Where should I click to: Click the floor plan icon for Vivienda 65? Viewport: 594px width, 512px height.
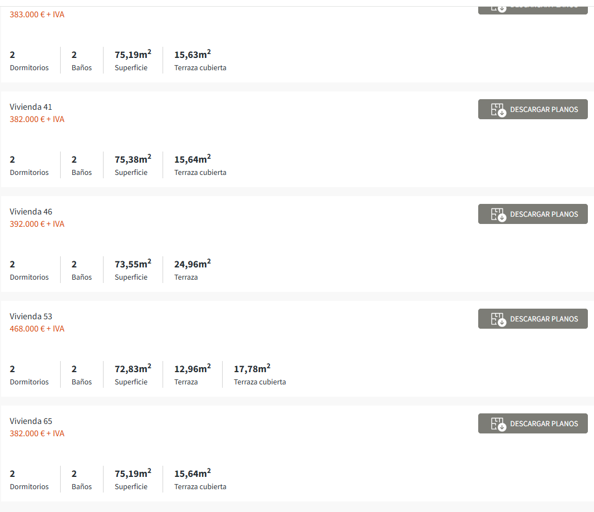(498, 424)
